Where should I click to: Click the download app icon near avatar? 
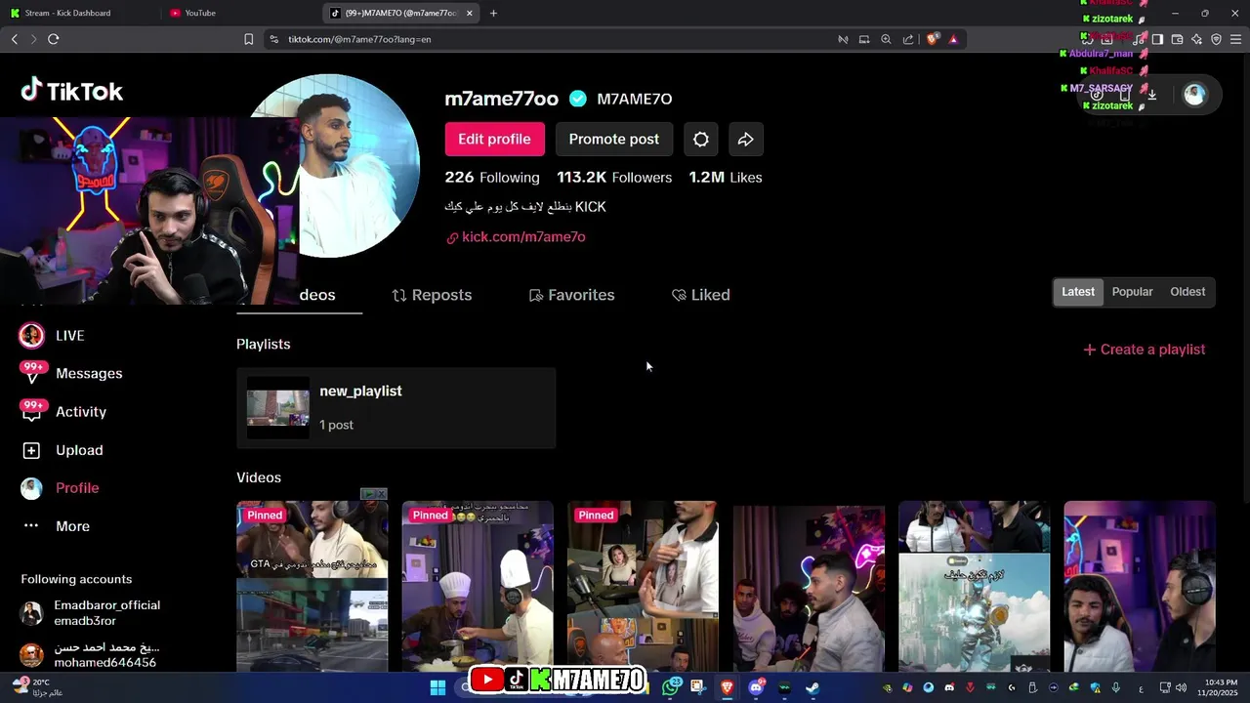1151,95
